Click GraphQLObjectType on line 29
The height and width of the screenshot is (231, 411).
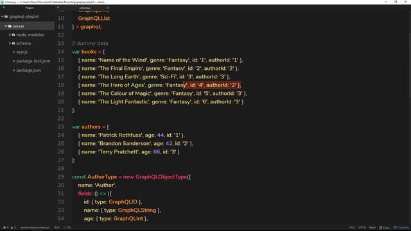(x=161, y=177)
